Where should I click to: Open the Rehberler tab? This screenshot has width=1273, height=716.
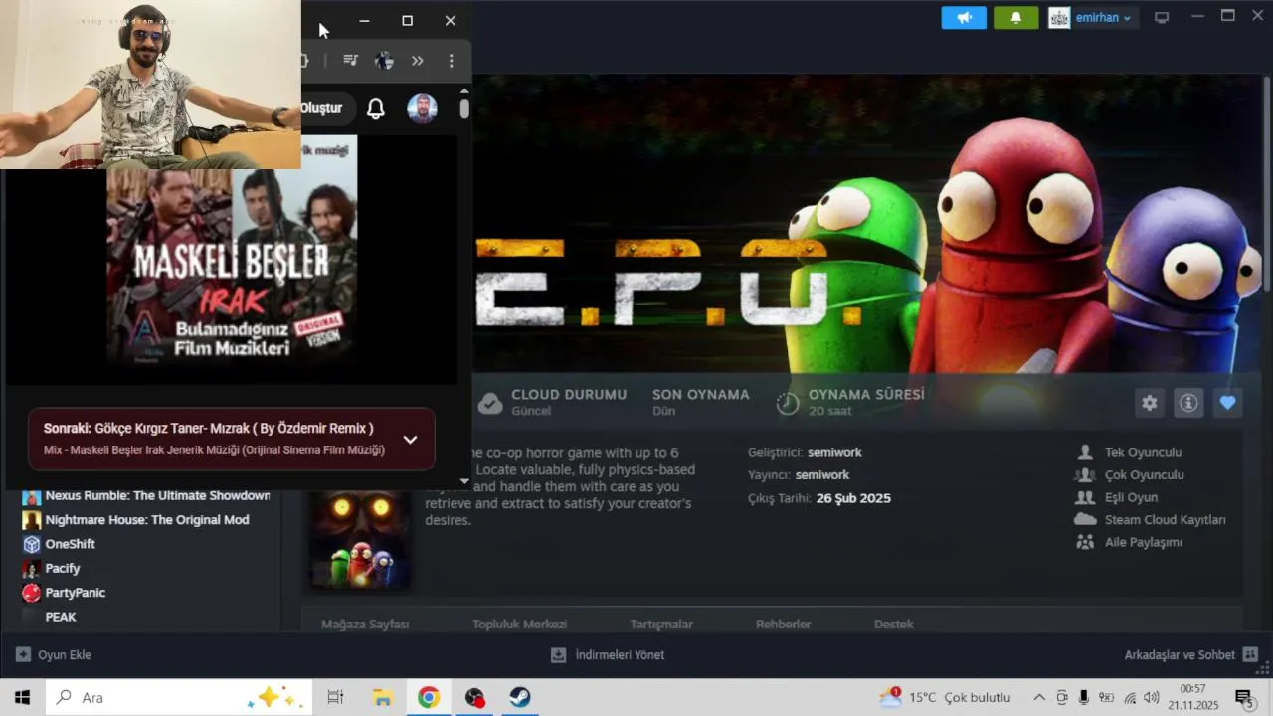783,625
